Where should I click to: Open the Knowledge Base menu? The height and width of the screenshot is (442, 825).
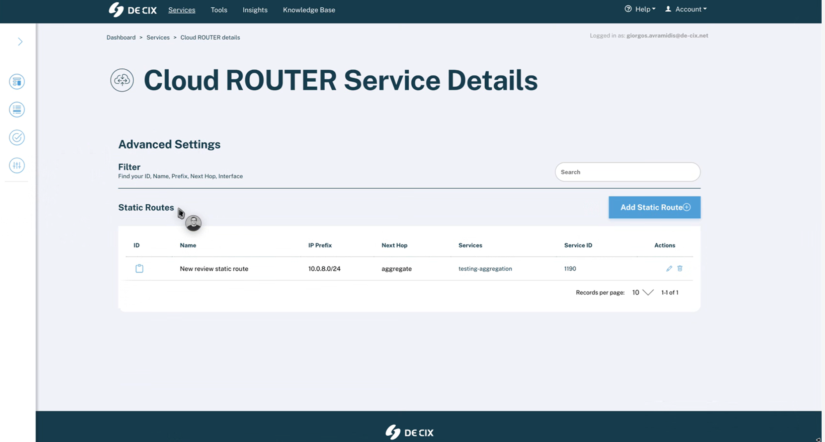point(309,10)
